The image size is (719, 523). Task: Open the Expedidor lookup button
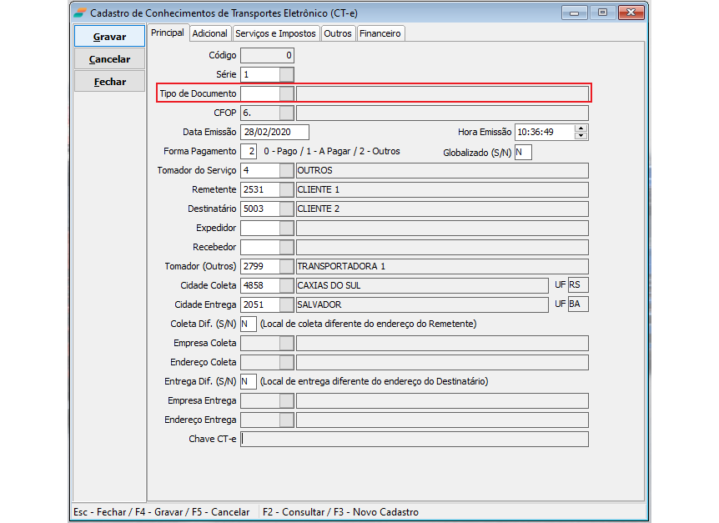click(286, 228)
